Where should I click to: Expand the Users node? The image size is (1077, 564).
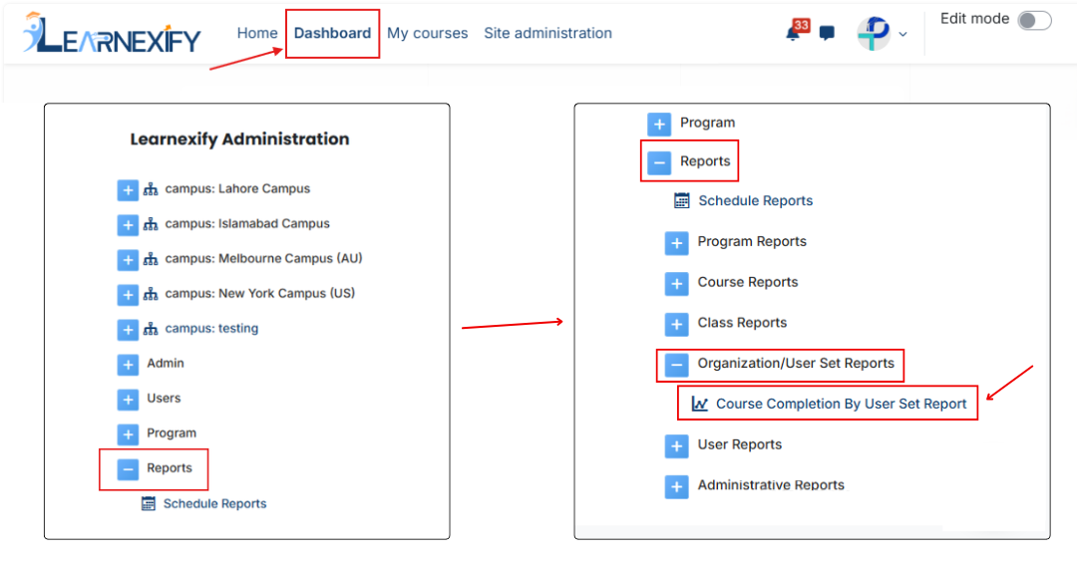pyautogui.click(x=128, y=400)
